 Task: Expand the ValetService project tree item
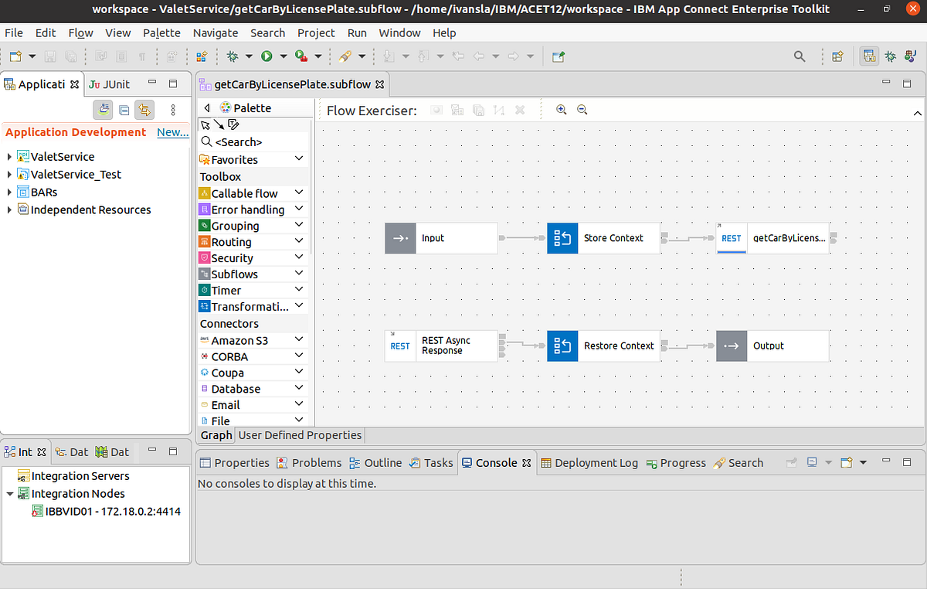tap(9, 156)
